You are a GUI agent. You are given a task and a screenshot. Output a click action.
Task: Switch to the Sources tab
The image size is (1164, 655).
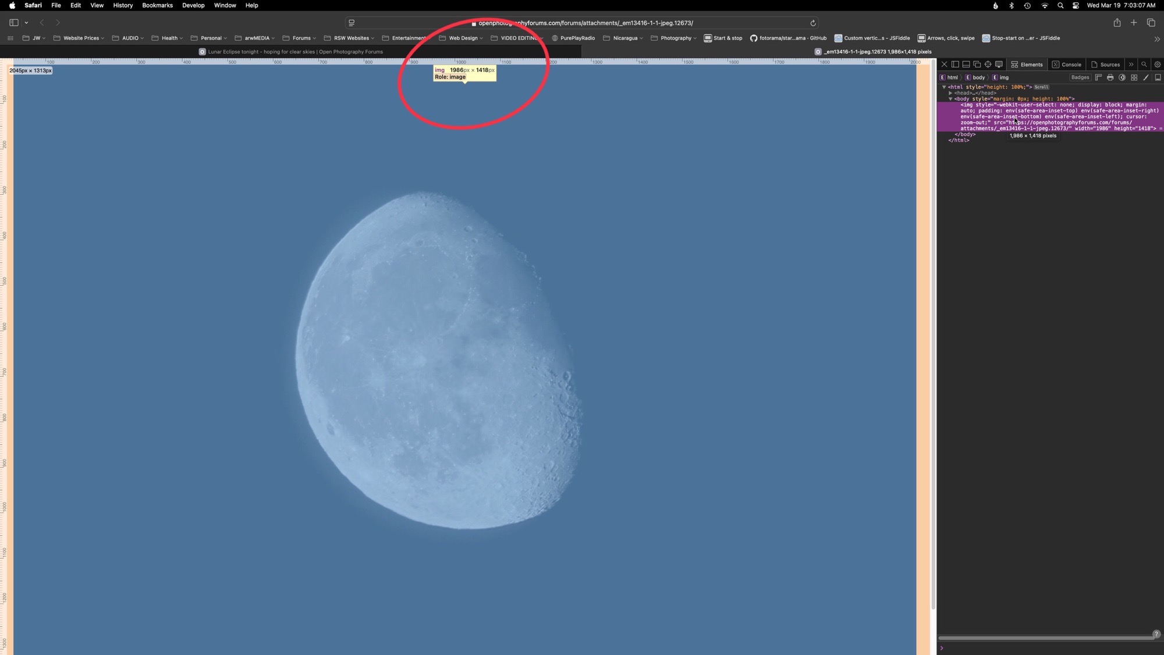(1105, 65)
